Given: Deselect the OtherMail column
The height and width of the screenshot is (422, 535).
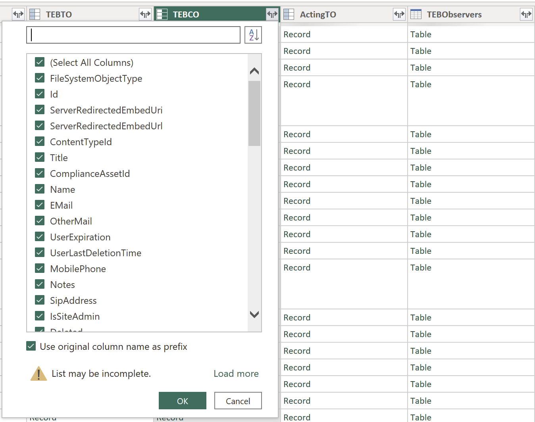Looking at the screenshot, I should click(x=40, y=221).
